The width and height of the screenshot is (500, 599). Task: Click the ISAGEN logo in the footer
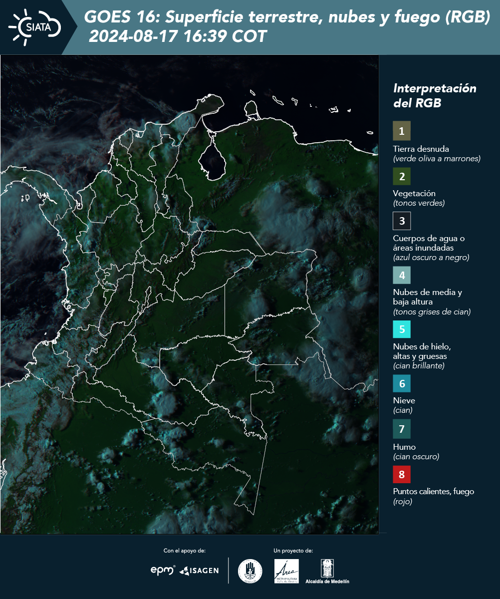point(199,571)
